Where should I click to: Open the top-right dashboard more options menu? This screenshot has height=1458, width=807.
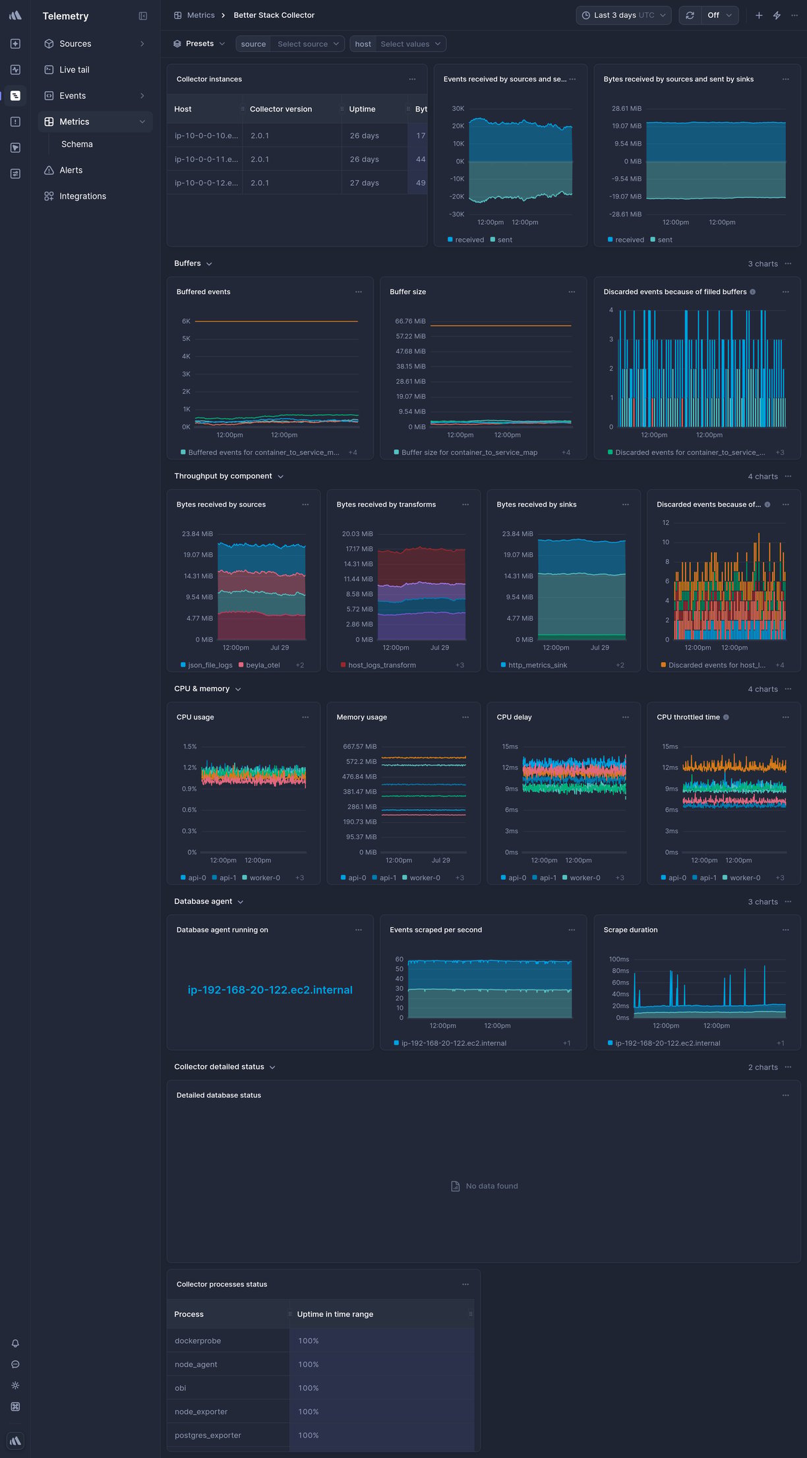(x=794, y=15)
